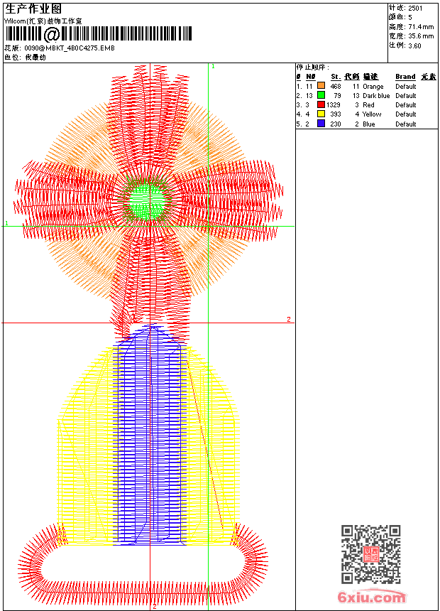Click stitch count 1329 in Red row
The image size is (440, 611).
334,105
